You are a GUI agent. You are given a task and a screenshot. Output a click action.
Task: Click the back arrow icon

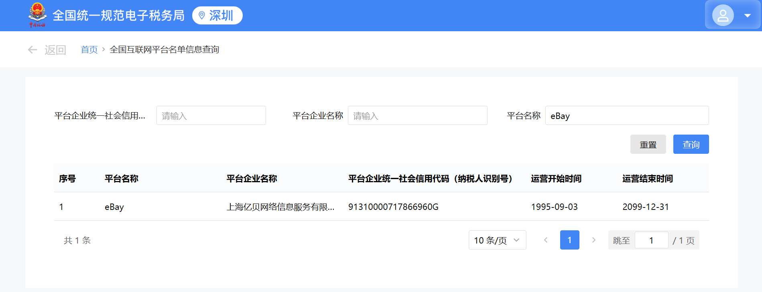[33, 50]
